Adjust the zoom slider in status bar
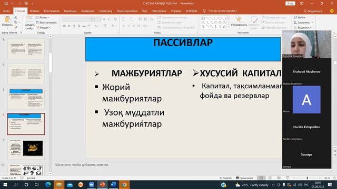 [307, 178]
